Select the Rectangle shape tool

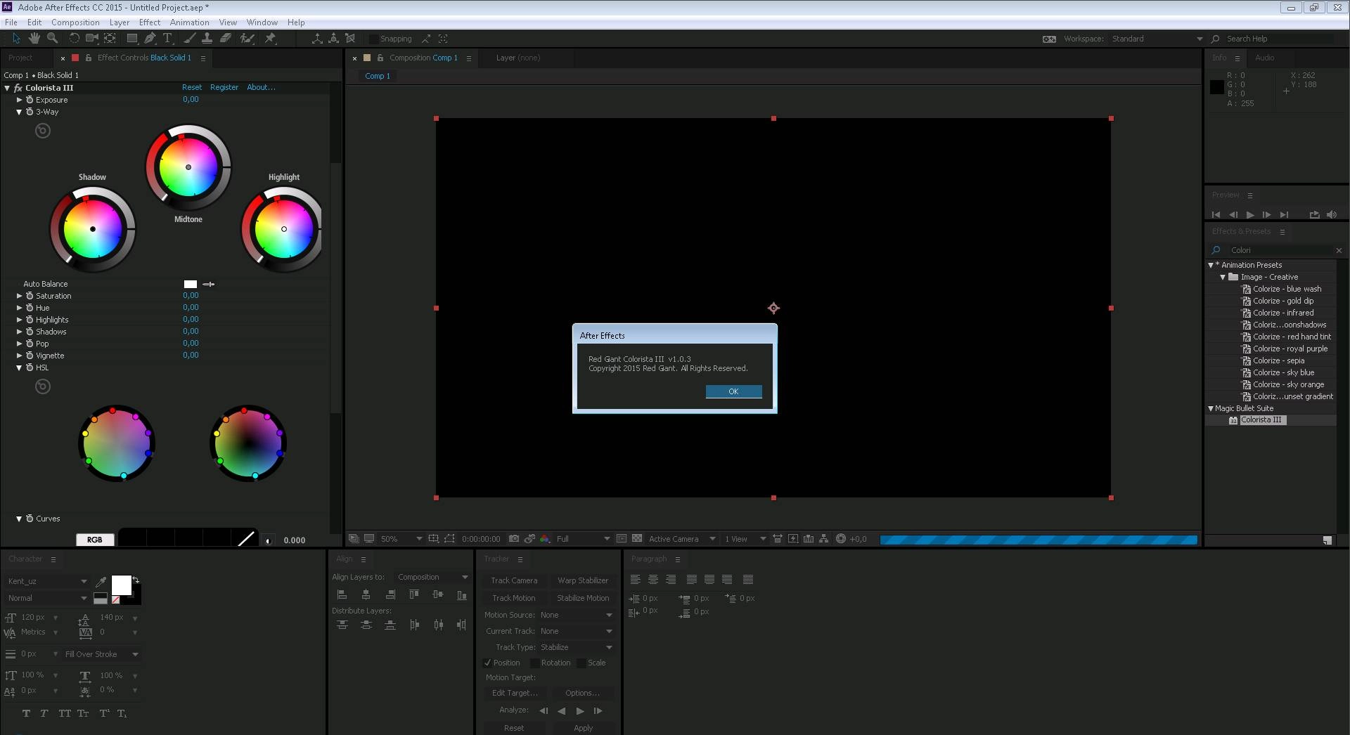[131, 39]
